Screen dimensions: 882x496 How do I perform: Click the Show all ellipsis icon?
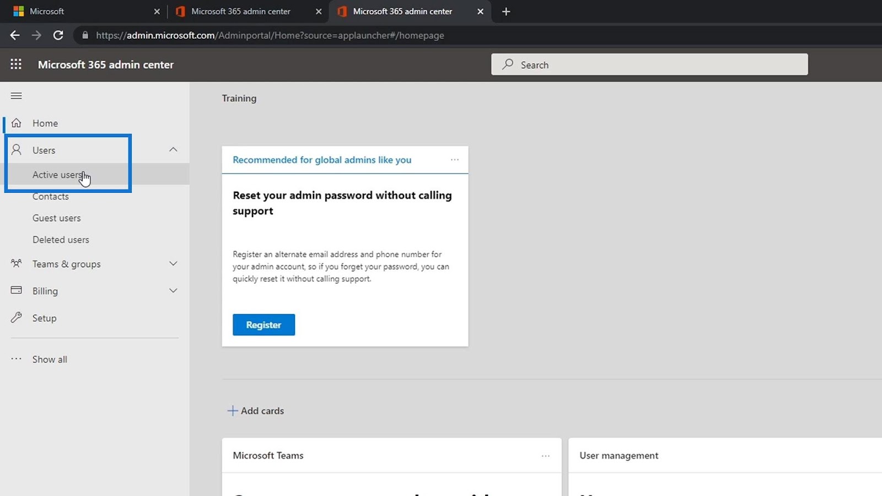[x=17, y=359]
